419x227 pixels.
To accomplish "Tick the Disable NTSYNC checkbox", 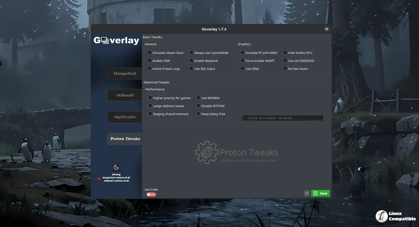I will (x=198, y=106).
